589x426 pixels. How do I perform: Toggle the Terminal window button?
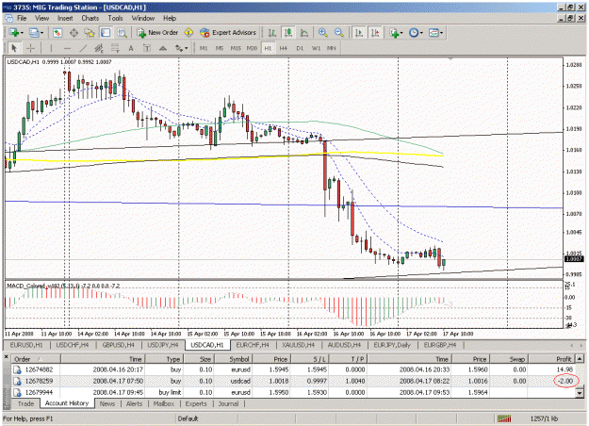tap(106, 33)
